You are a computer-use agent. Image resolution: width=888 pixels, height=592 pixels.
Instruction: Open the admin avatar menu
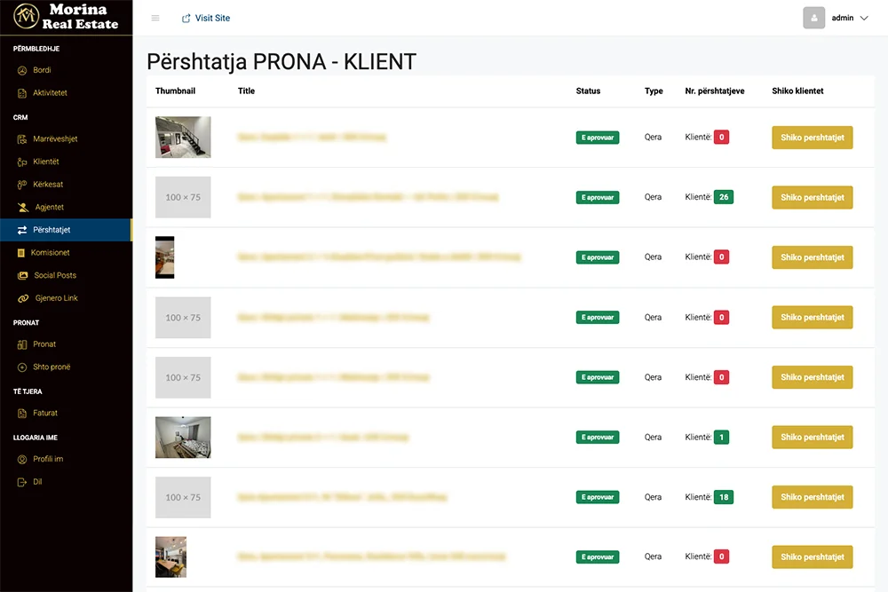[x=813, y=18]
